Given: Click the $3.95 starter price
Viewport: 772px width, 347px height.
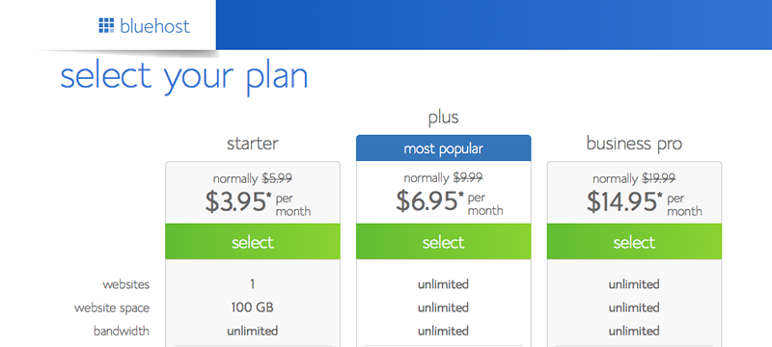Looking at the screenshot, I should pos(238,202).
